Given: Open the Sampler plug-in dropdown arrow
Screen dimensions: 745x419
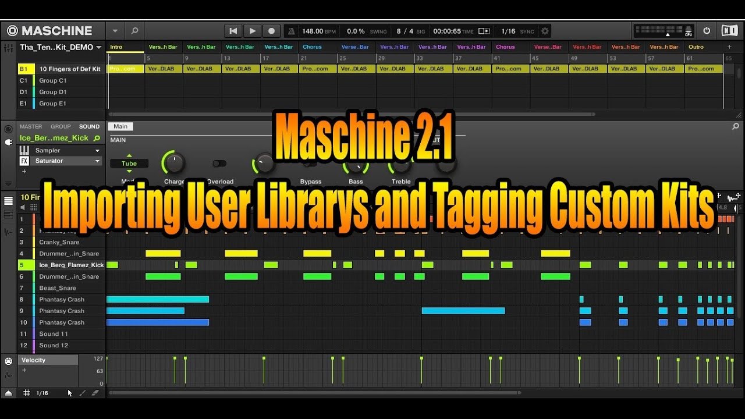Looking at the screenshot, I should click(97, 150).
